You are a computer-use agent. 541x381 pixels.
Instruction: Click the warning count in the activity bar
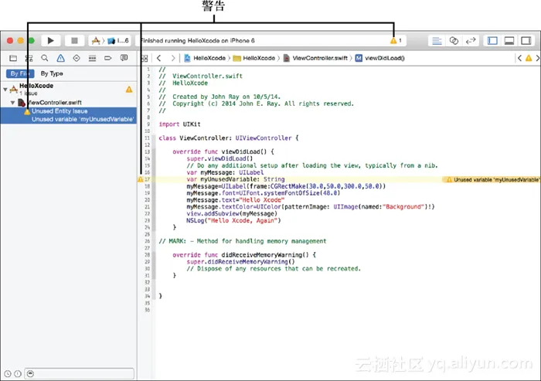pos(396,41)
